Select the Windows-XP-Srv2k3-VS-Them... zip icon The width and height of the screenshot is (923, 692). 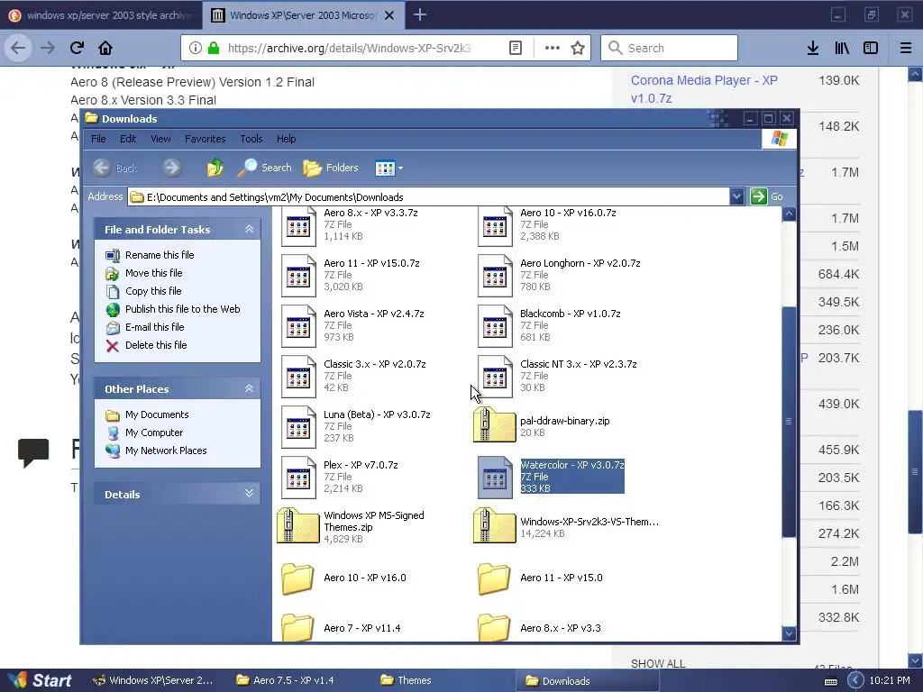tap(495, 525)
